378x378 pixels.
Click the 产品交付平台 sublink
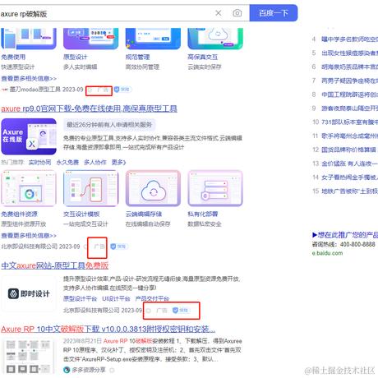(x=152, y=299)
